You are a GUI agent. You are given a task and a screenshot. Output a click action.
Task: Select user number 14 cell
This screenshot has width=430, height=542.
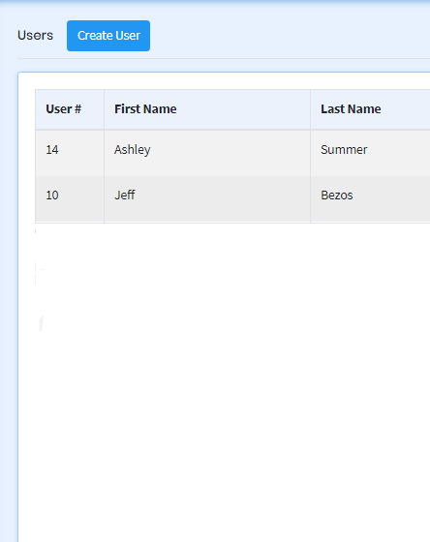pos(70,153)
